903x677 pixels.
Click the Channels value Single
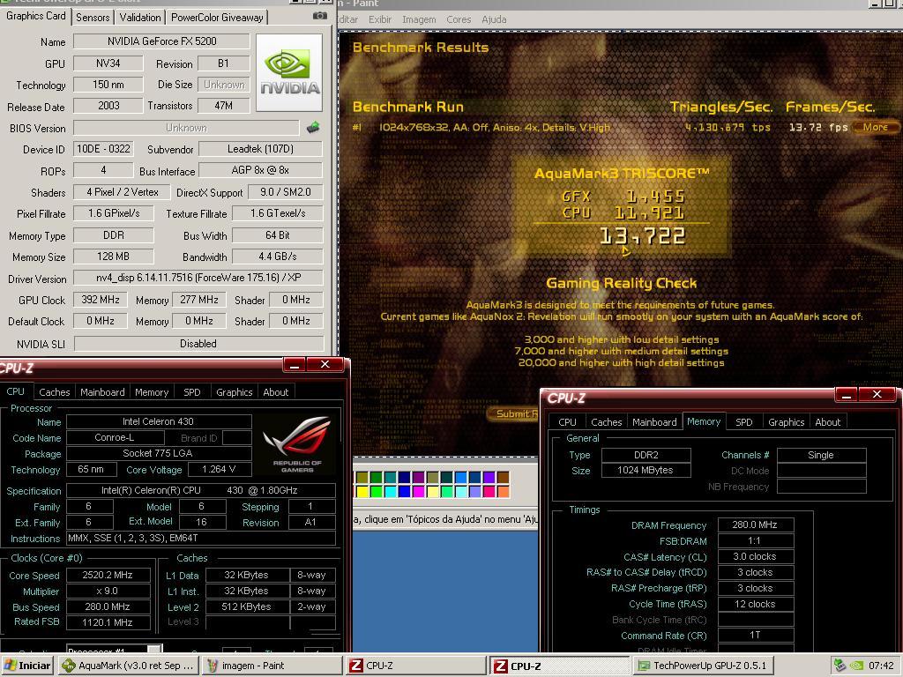click(x=821, y=455)
